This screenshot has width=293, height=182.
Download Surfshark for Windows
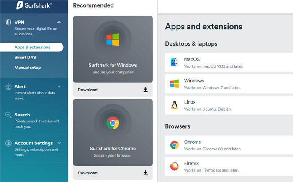point(113,90)
